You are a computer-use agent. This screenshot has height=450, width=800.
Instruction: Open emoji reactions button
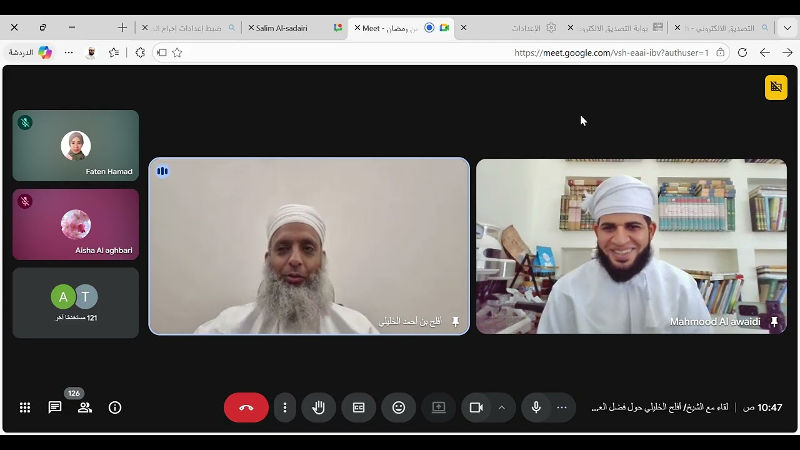tap(399, 407)
